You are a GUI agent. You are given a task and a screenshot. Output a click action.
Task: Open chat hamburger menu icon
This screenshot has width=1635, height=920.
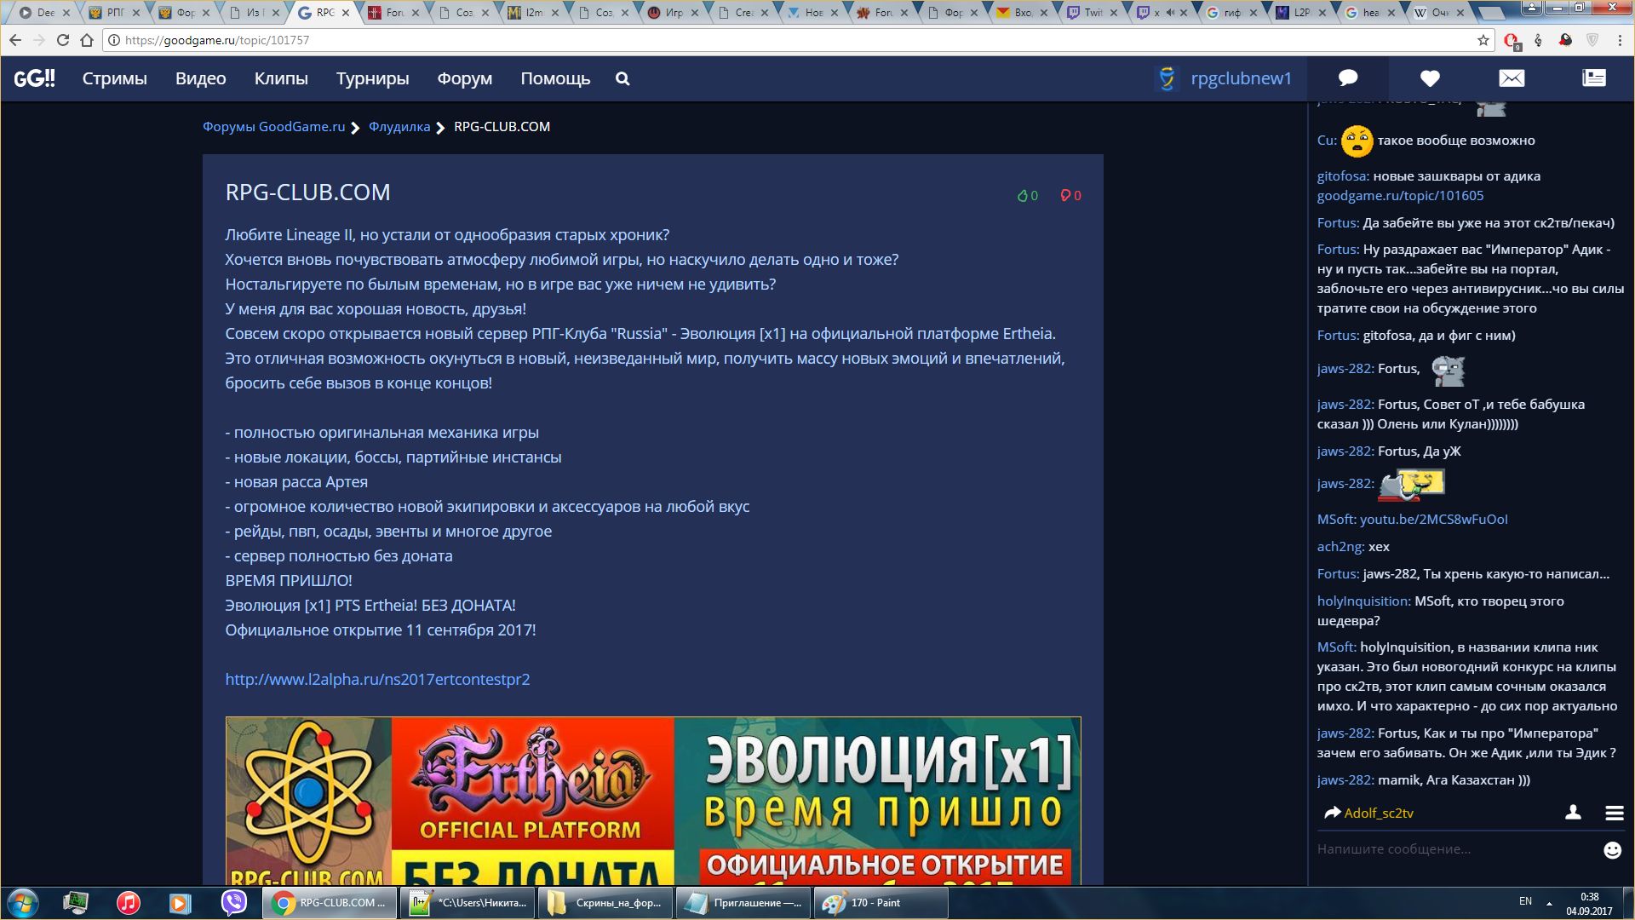[1615, 814]
